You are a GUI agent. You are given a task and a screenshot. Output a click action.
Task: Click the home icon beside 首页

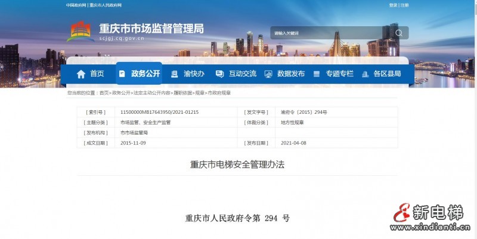tap(81, 74)
